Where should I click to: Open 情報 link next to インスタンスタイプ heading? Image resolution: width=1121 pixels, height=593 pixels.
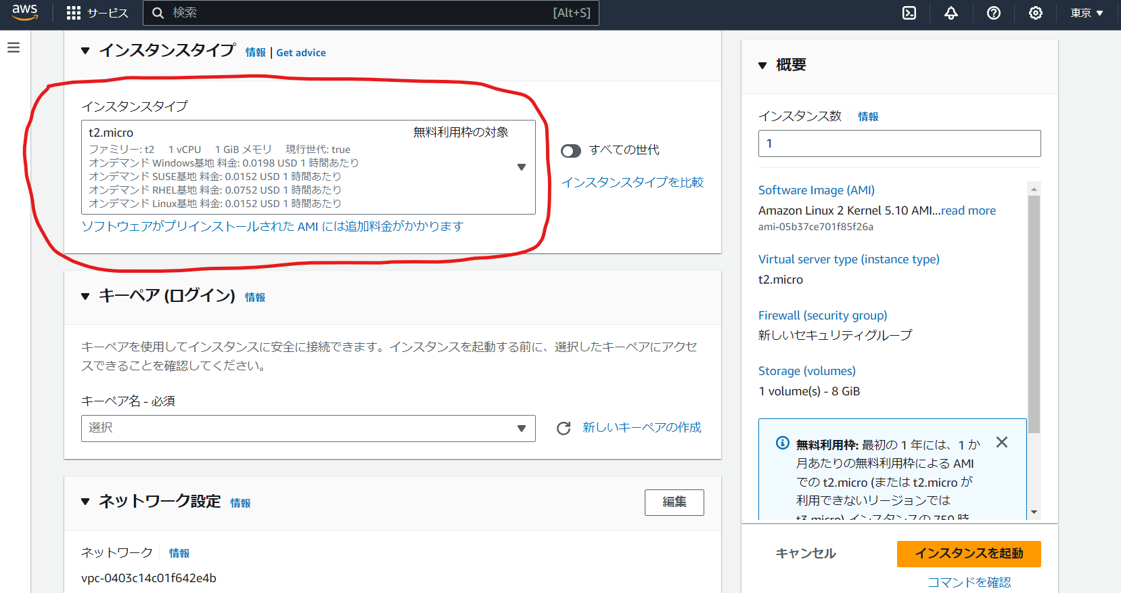256,52
